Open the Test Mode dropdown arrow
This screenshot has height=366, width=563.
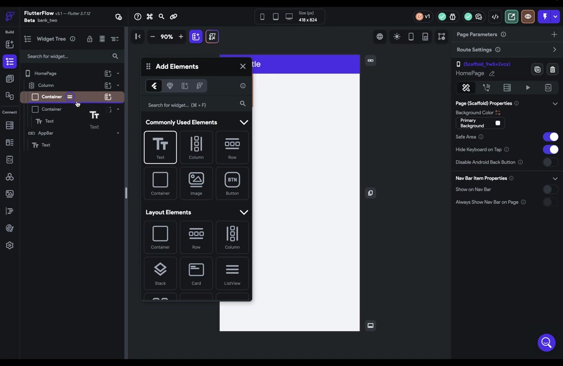click(x=555, y=17)
